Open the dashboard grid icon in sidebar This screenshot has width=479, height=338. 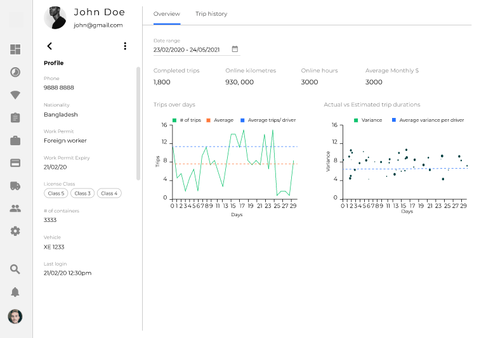tap(15, 49)
